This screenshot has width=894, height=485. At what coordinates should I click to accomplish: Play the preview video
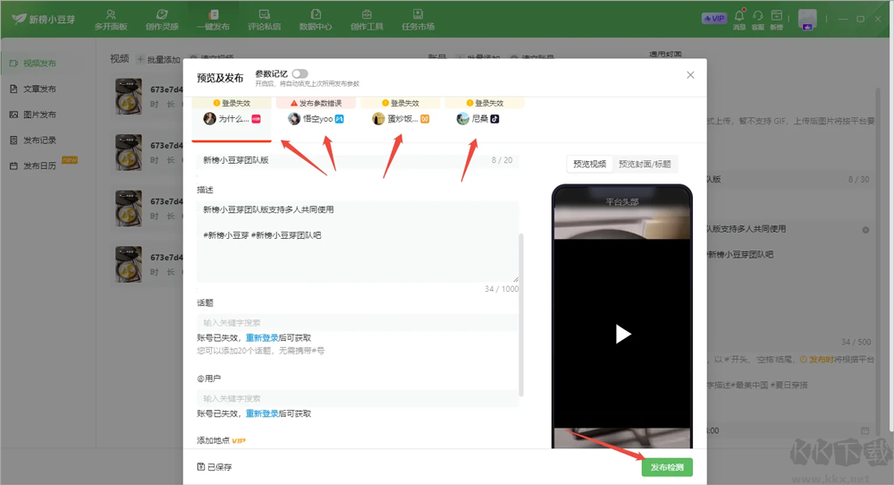coord(622,334)
